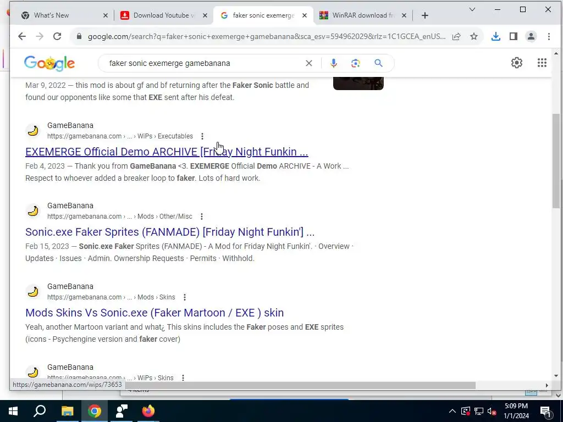Switch to Download Youtube tab
The height and width of the screenshot is (422, 563).
164,15
